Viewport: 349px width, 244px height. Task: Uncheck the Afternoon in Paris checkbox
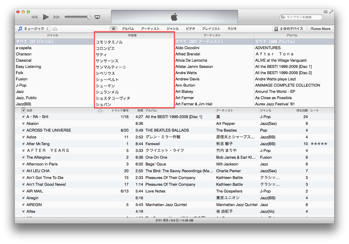pos(23,164)
